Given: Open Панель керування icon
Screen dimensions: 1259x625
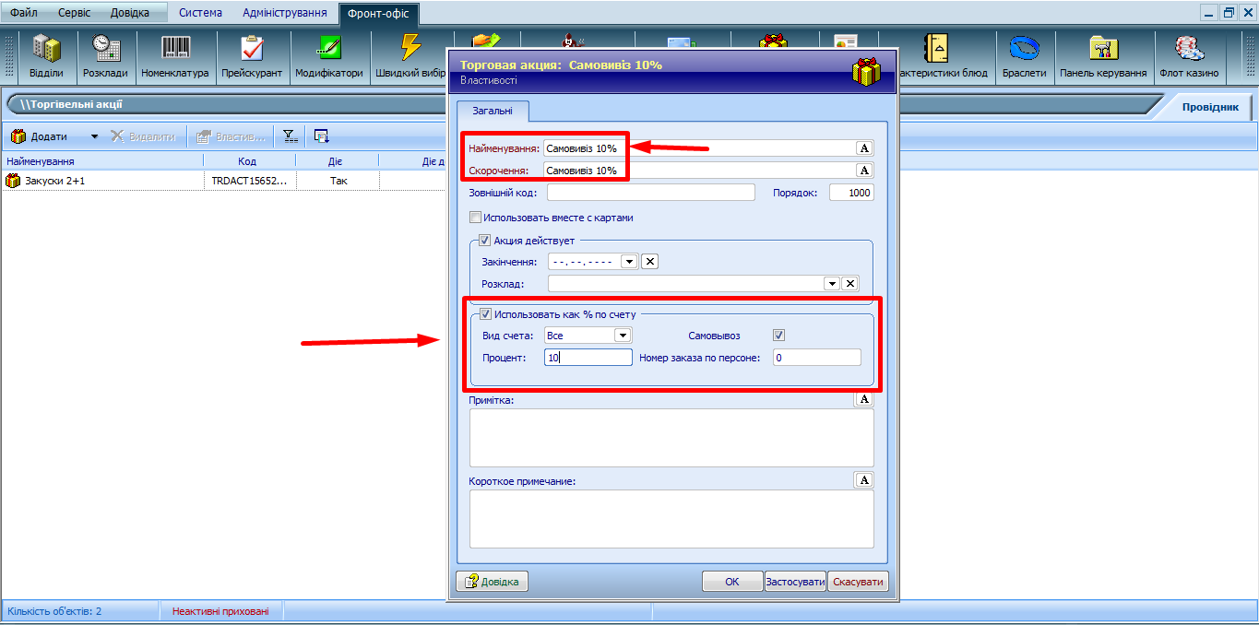Looking at the screenshot, I should click(1102, 56).
